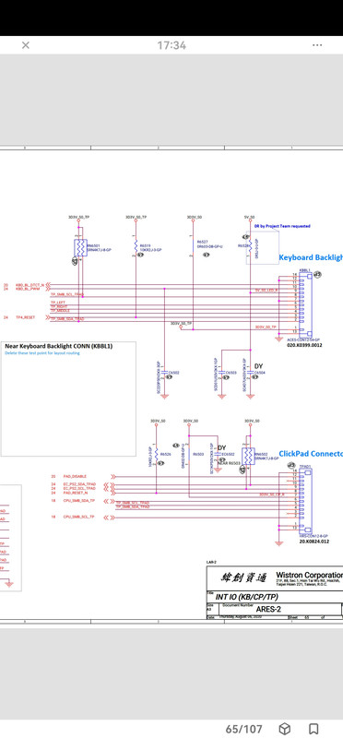The width and height of the screenshot is (343, 738).
Task: Tap the RN6501 resistor network symbol
Action: tap(80, 248)
